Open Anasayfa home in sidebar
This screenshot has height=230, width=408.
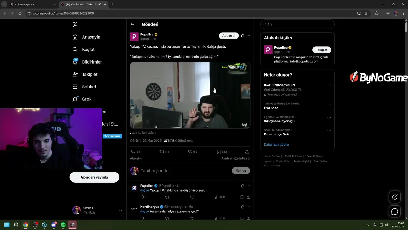(x=86, y=37)
